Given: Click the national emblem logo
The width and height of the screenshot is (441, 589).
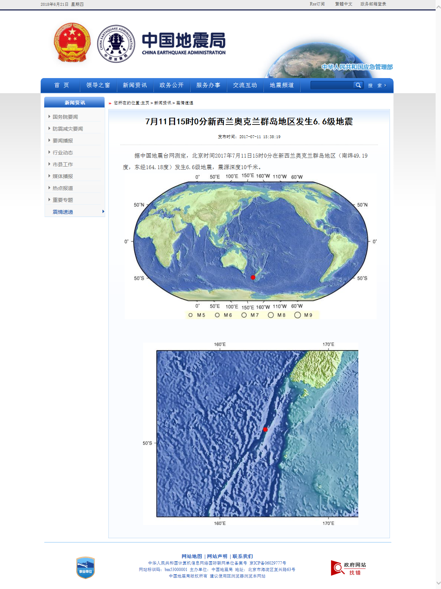Looking at the screenshot, I should 72,43.
